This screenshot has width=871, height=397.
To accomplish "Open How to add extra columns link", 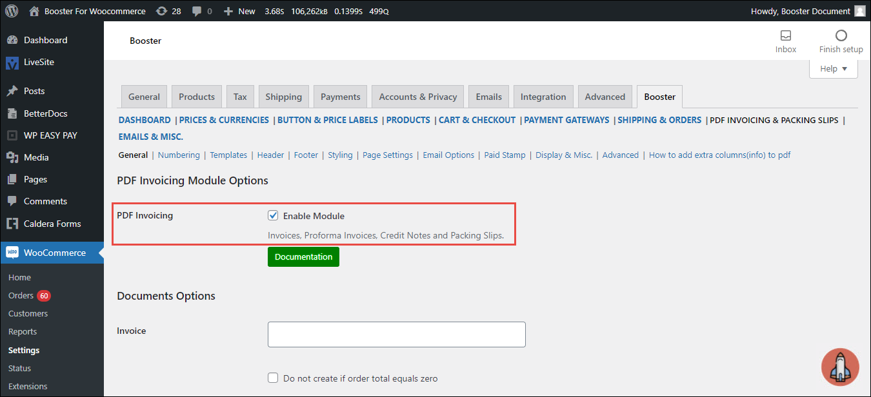I will (x=720, y=155).
